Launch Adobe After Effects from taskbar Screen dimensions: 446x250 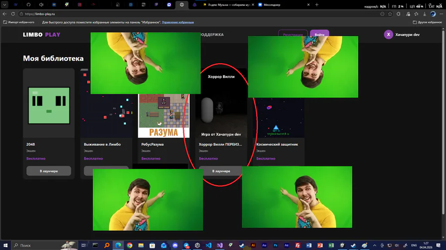pyautogui.click(x=286, y=245)
